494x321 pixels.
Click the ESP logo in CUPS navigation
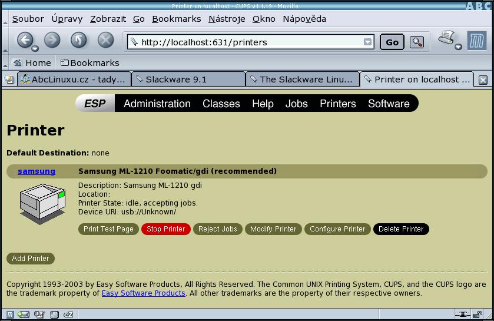pos(95,103)
